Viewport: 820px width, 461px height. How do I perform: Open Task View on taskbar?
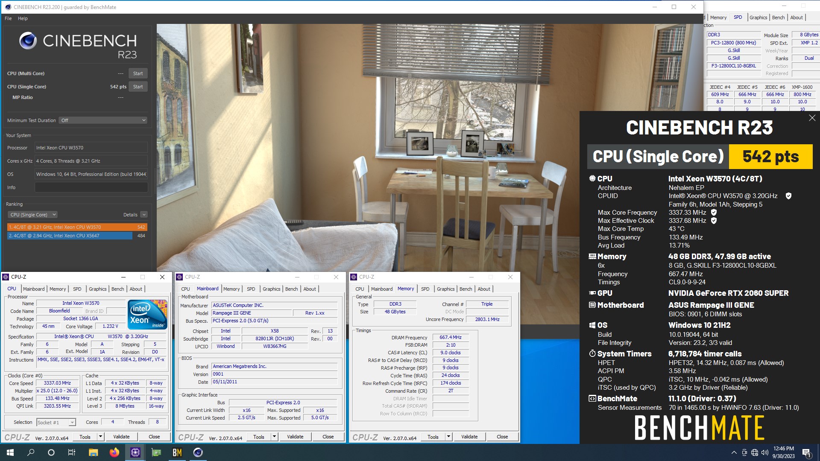72,452
